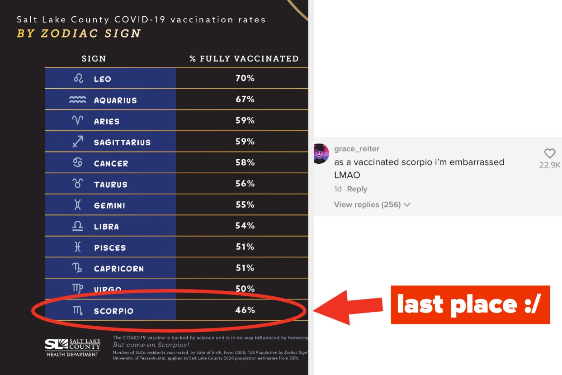The height and width of the screenshot is (375, 562).
Task: Click the Sagittarius arrow symbol icon
Action: coord(78,142)
